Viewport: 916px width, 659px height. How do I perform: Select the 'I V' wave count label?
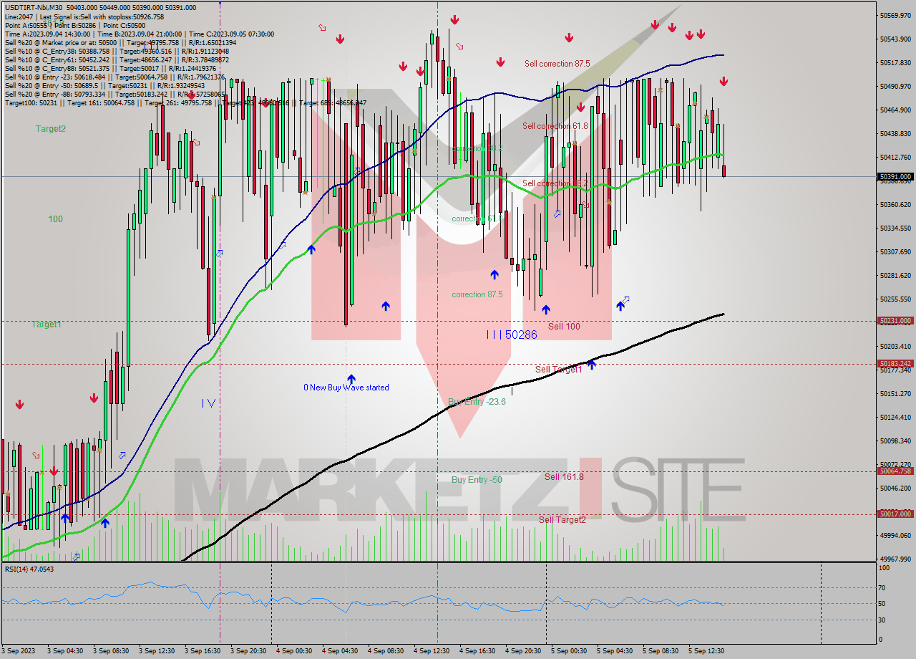(x=208, y=403)
